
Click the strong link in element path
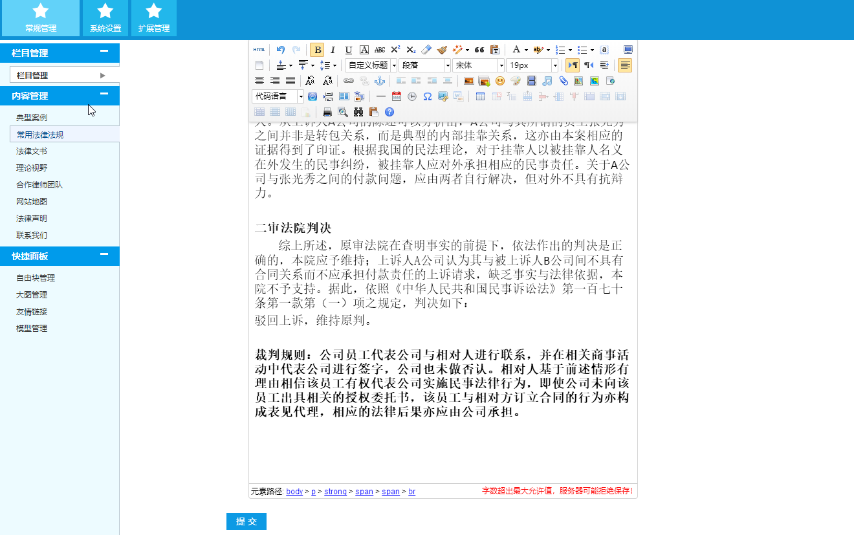pyautogui.click(x=335, y=492)
